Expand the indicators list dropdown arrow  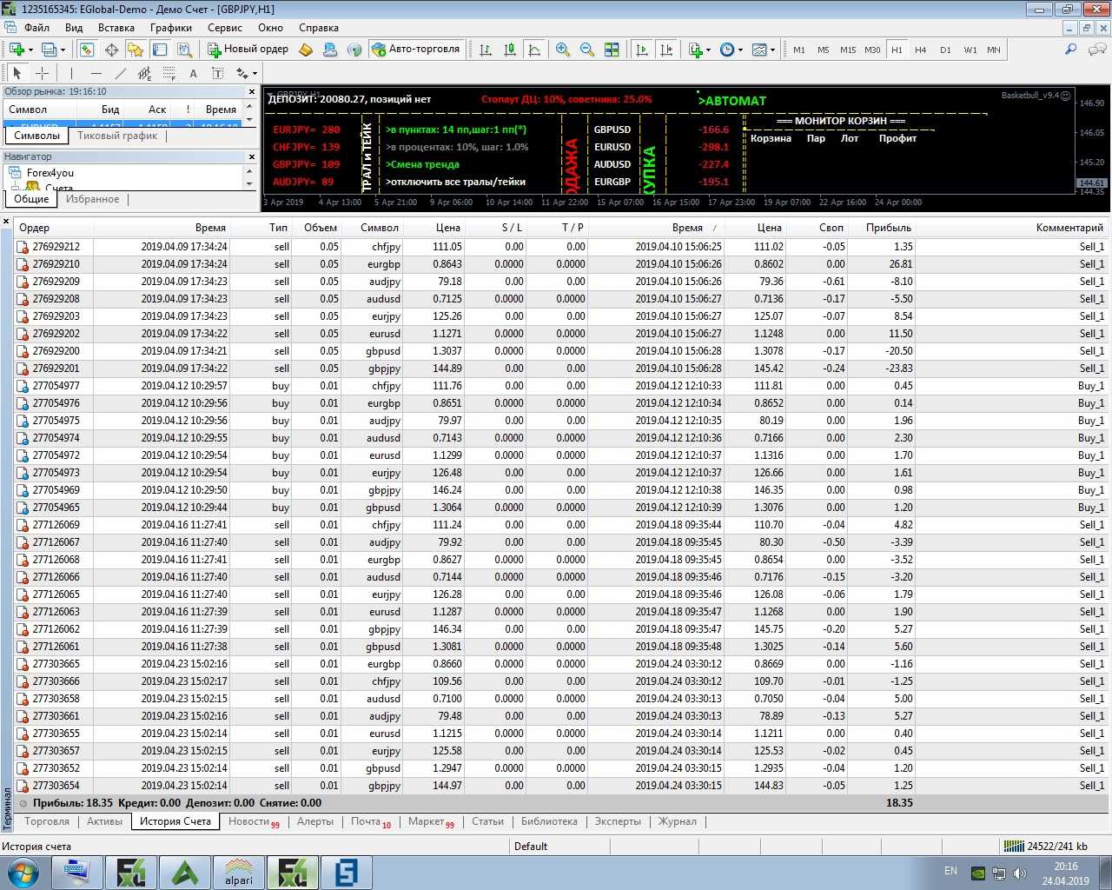point(708,50)
